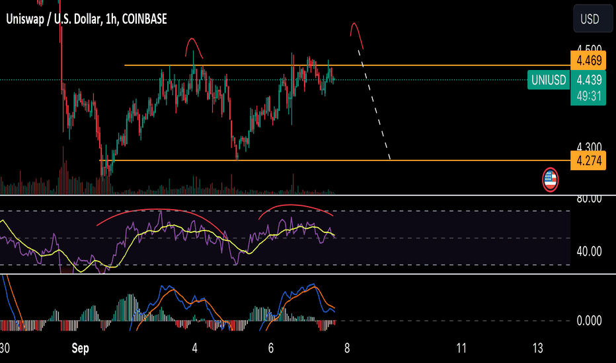Click the date axis label 13
The width and height of the screenshot is (616, 363).
click(x=537, y=348)
